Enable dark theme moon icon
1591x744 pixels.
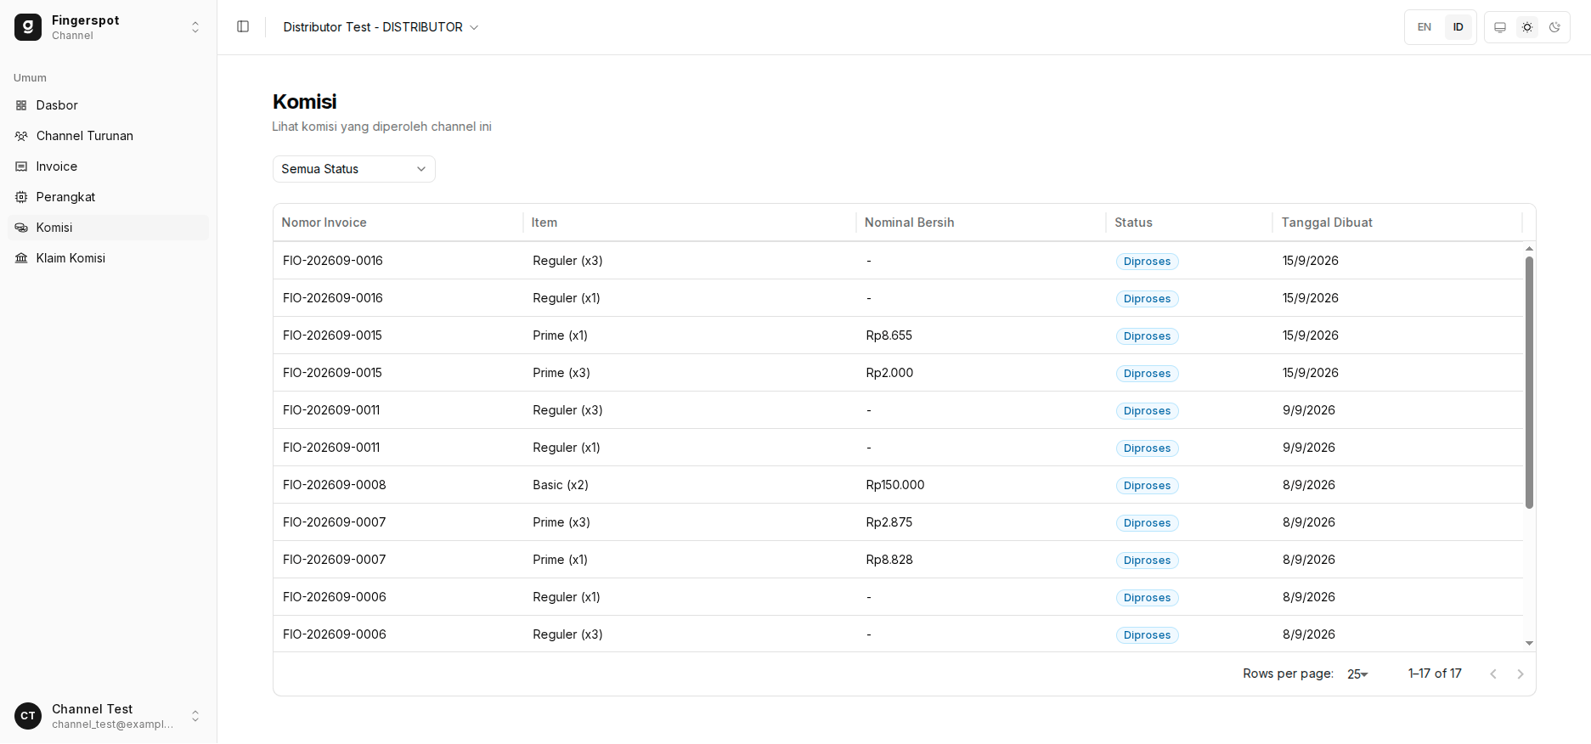coord(1554,27)
